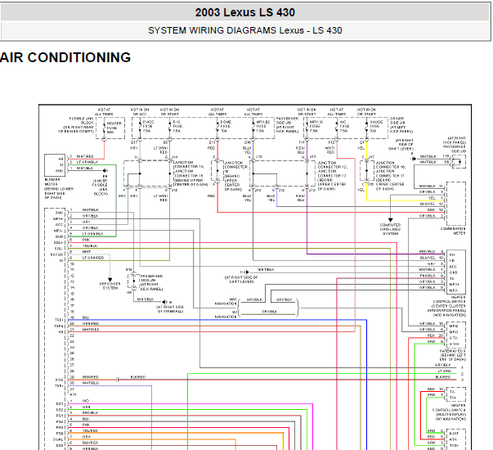
Task: Click the 'P-ACC FUSE 7.5A' label
Action: tap(148, 126)
